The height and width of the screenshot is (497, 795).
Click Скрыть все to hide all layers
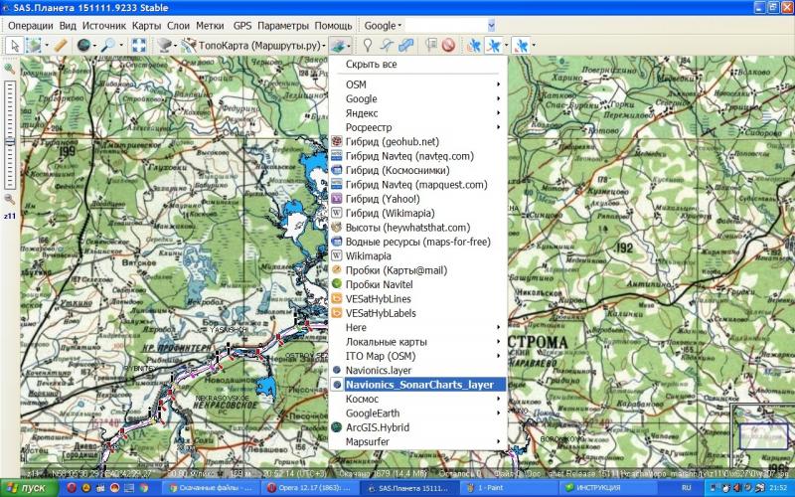(x=371, y=65)
